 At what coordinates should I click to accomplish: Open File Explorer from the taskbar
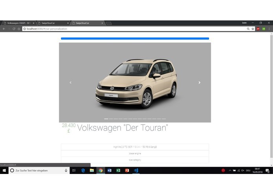92,170
